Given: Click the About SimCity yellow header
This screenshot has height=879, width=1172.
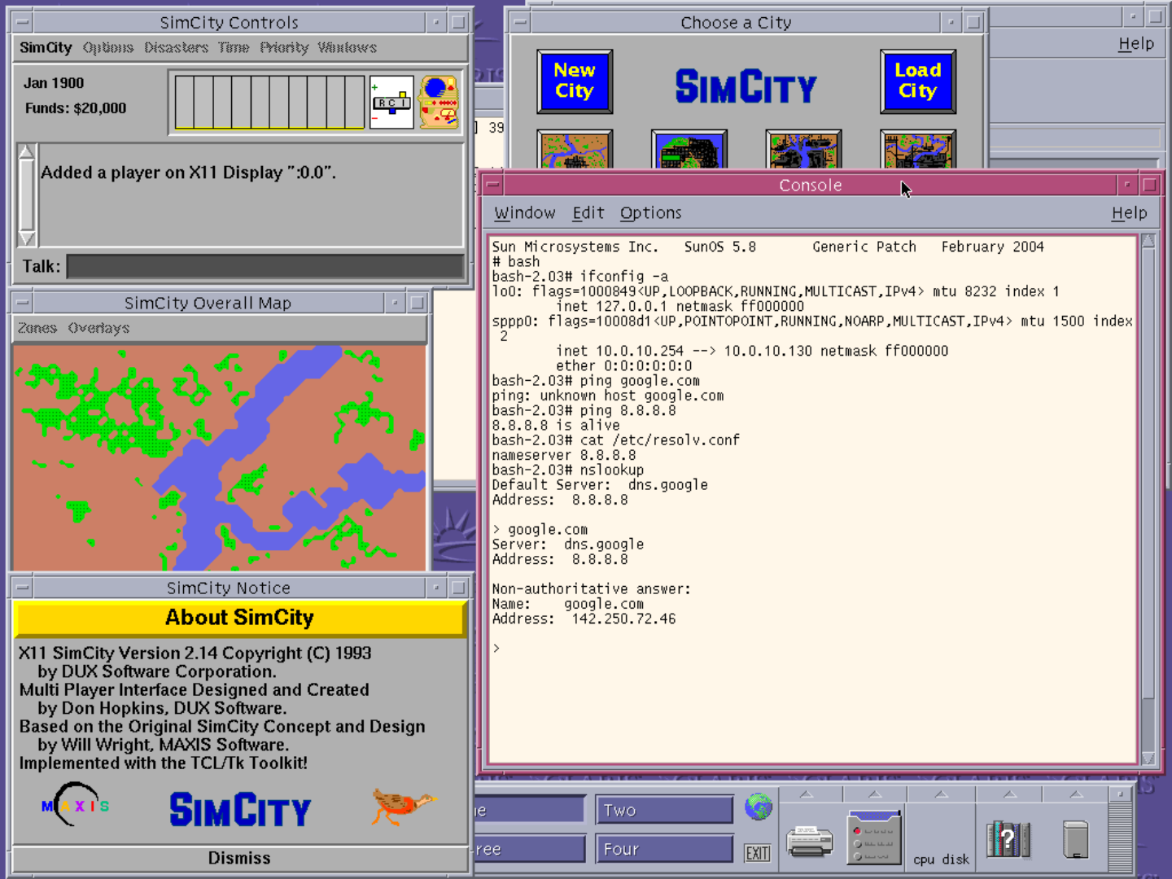Looking at the screenshot, I should click(239, 618).
